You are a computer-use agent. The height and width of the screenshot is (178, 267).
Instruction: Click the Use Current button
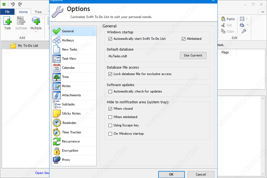pyautogui.click(x=193, y=55)
